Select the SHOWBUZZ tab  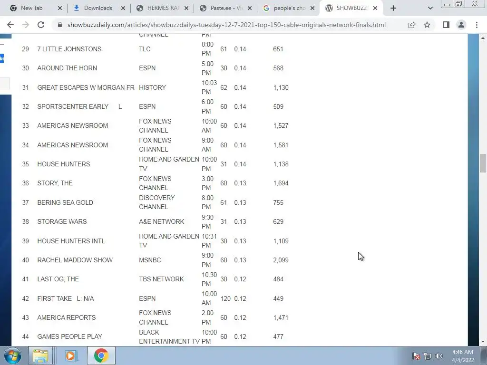click(x=351, y=8)
